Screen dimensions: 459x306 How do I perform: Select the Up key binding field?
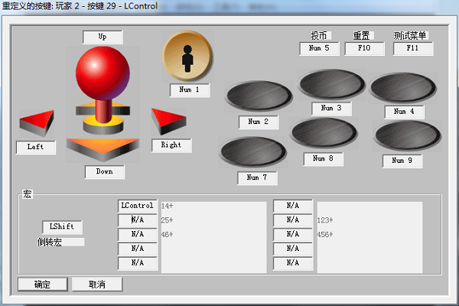coord(103,37)
